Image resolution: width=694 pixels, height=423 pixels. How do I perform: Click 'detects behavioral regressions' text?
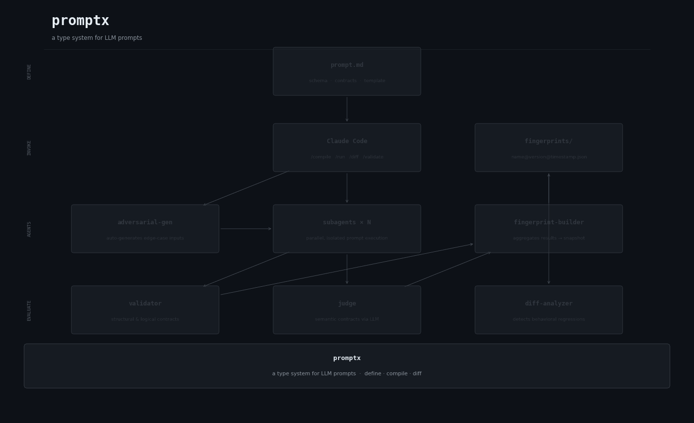click(549, 319)
